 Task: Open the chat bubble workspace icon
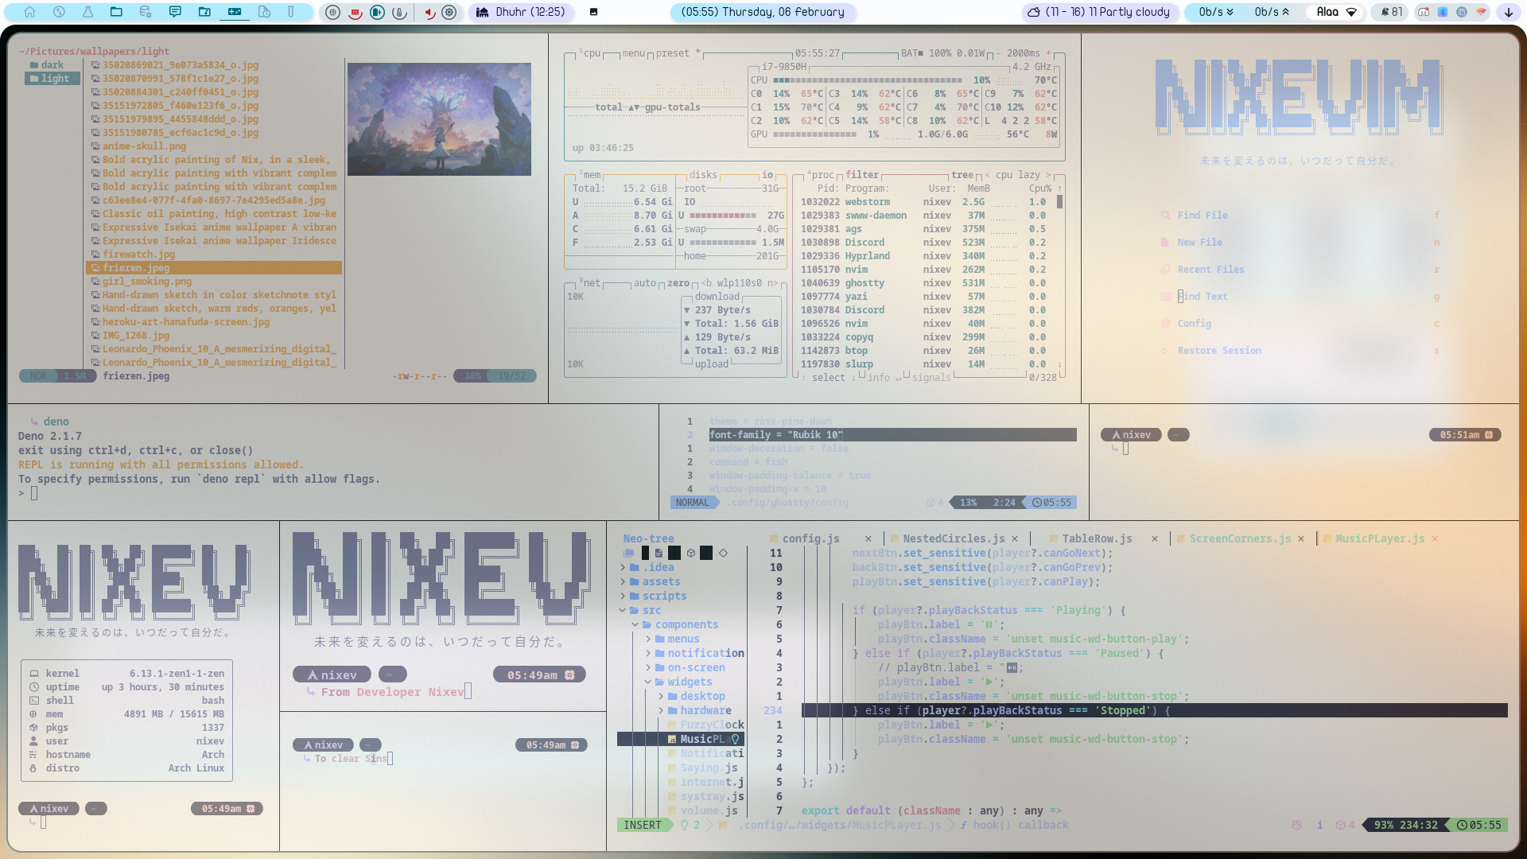(175, 12)
